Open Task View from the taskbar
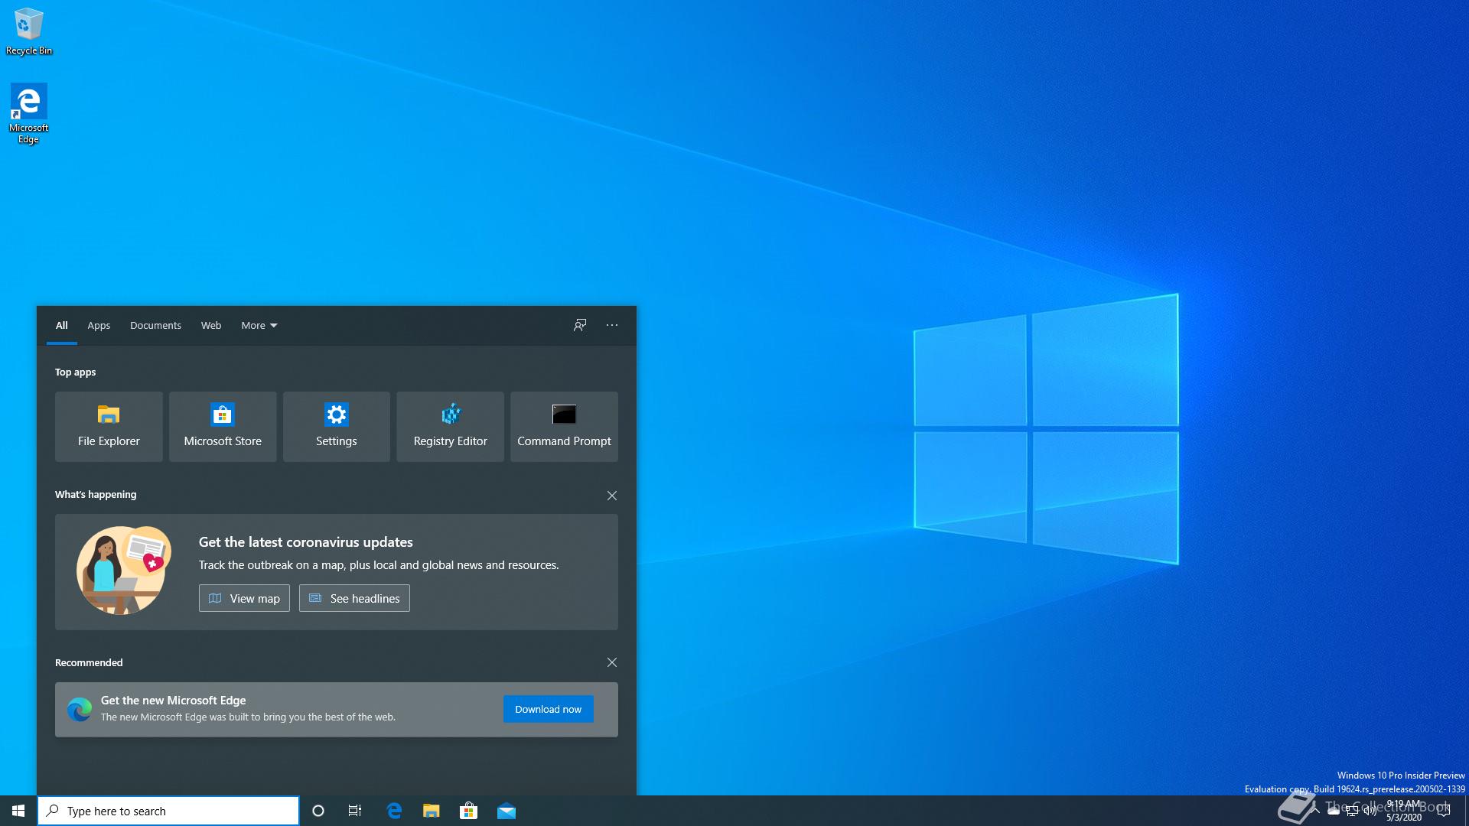This screenshot has width=1469, height=826. pos(355,811)
